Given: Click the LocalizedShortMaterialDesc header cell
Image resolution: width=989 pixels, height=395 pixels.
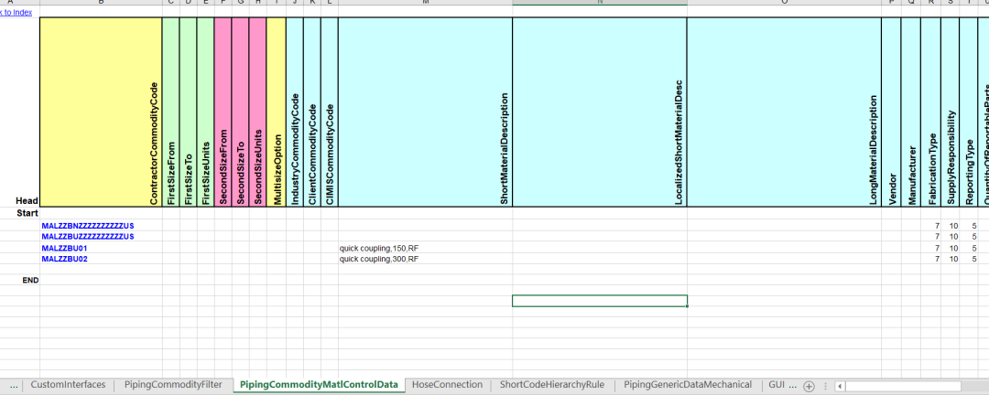Looking at the screenshot, I should 600,112.
